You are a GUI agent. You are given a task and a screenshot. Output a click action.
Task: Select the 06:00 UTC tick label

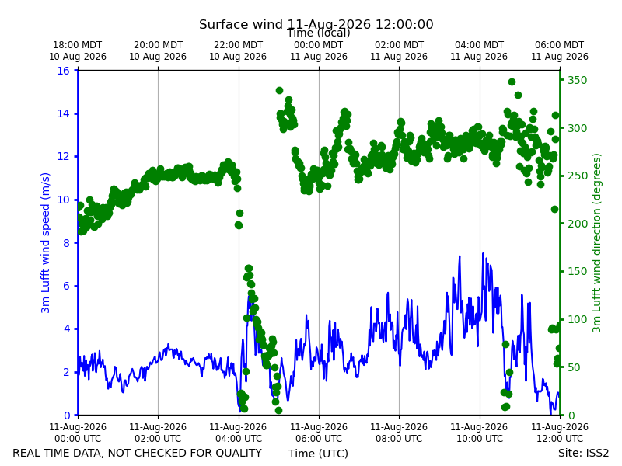pyautogui.click(x=319, y=433)
